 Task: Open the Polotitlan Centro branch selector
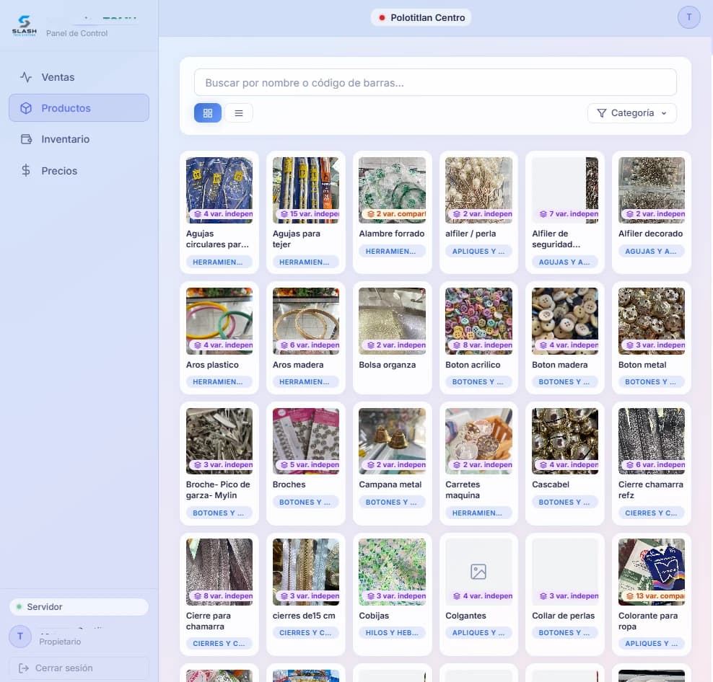(421, 17)
